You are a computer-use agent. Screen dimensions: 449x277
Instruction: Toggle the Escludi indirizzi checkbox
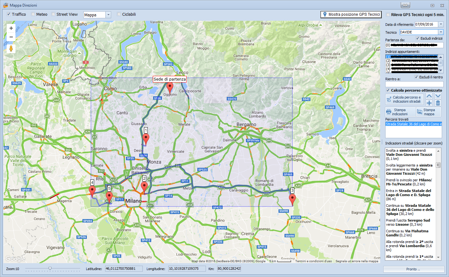[x=417, y=38]
